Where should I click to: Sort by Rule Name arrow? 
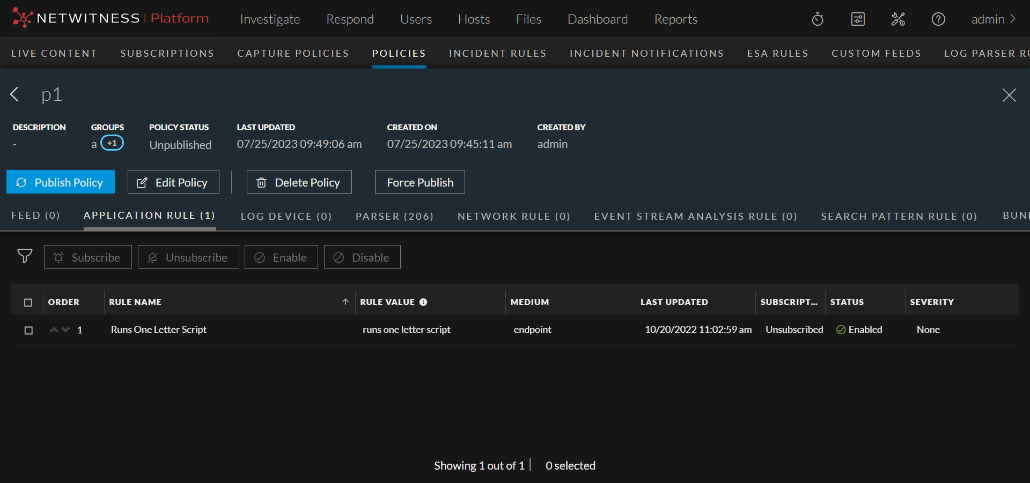click(x=345, y=302)
